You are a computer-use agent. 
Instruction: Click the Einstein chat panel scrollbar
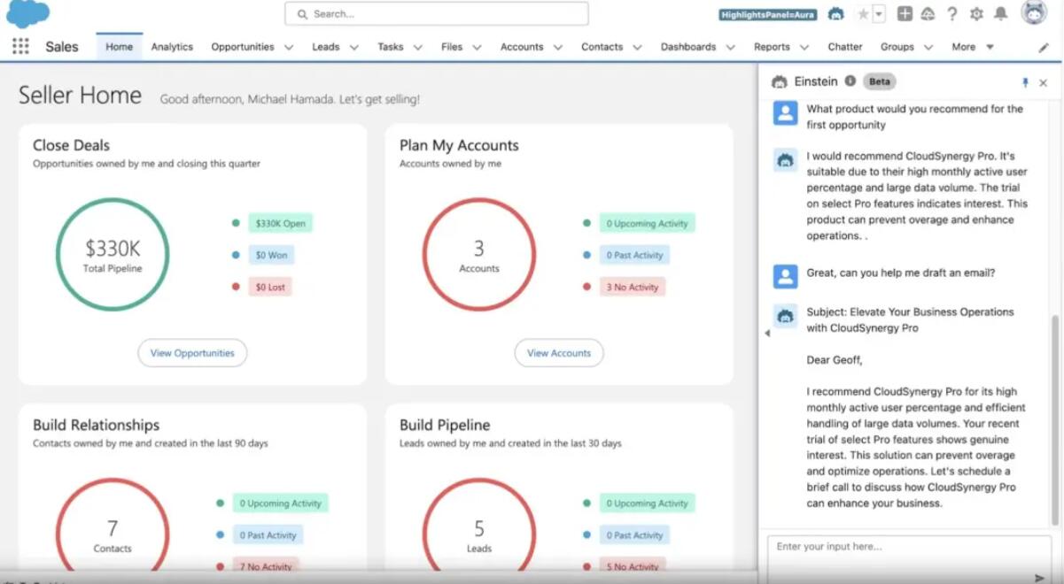[x=1056, y=416]
